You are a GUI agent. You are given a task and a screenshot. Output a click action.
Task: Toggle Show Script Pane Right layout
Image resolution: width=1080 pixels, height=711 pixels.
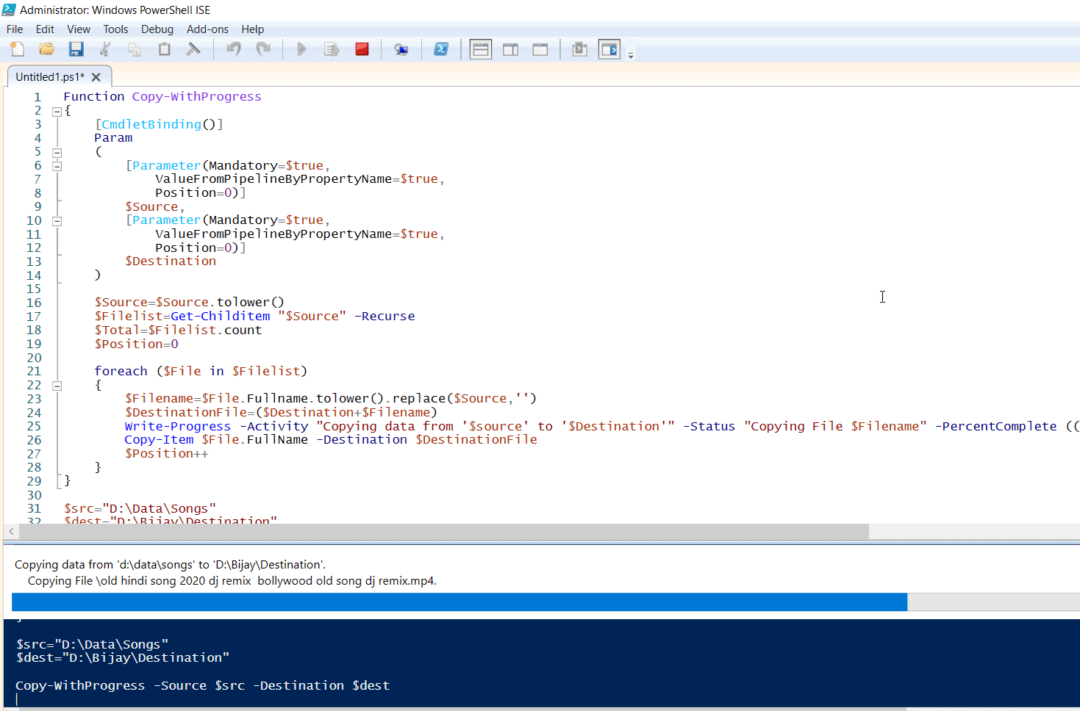point(509,48)
